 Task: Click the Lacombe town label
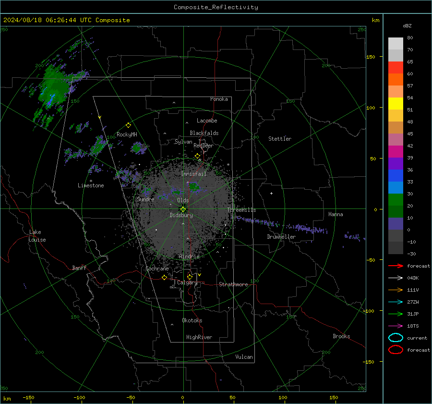click(x=207, y=121)
